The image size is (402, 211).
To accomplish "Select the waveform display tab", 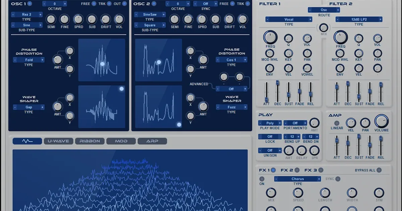I will [x=27, y=141].
